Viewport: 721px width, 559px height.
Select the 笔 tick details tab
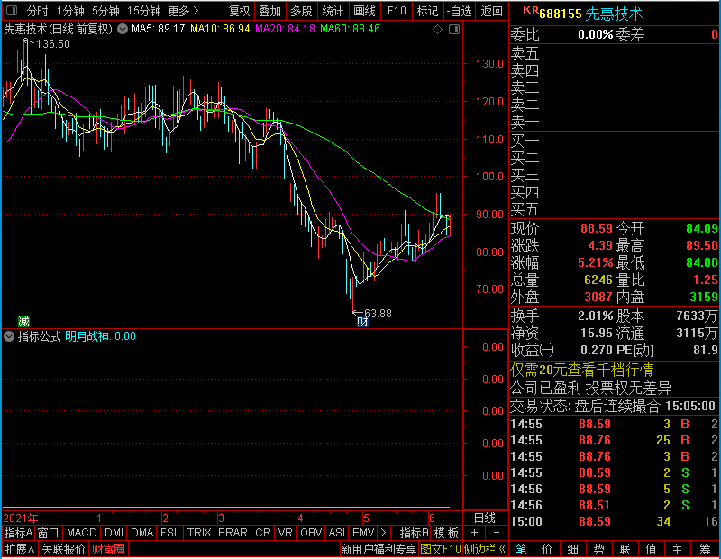[x=521, y=549]
